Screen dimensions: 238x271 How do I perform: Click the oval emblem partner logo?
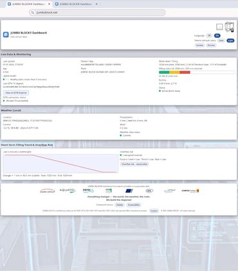(x=149, y=191)
